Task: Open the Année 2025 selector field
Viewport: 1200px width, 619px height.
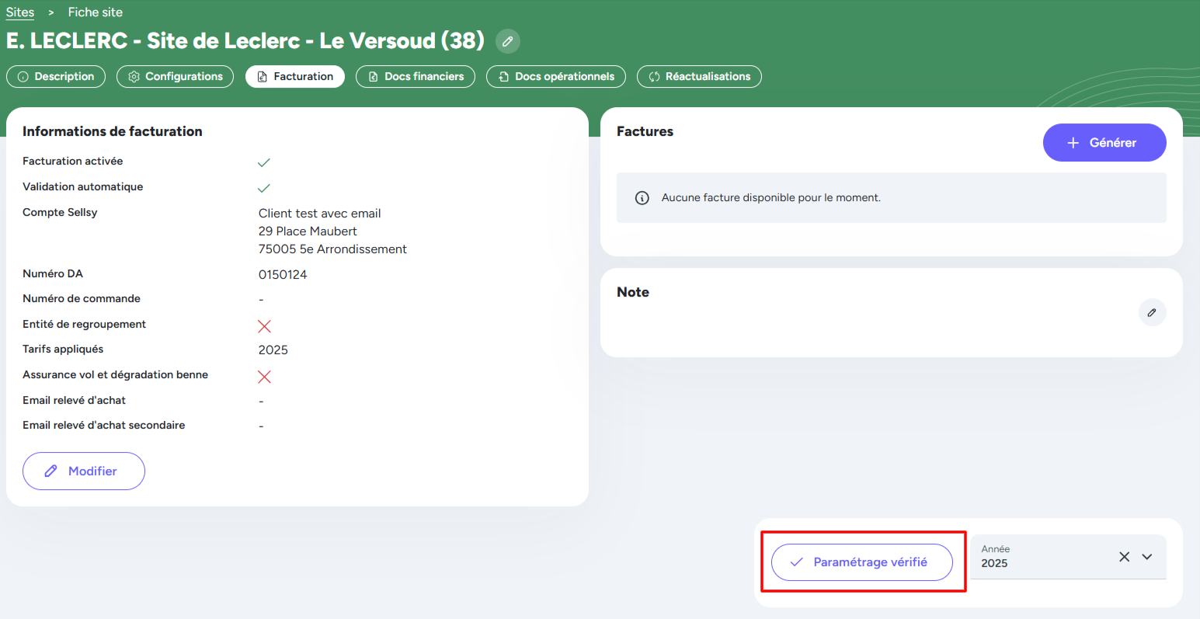Action: (1041, 558)
